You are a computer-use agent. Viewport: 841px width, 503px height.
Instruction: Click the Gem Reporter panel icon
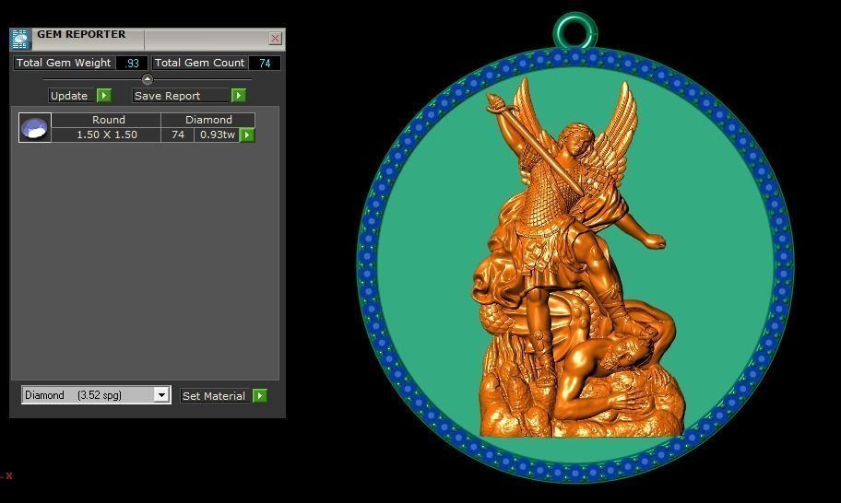pyautogui.click(x=20, y=39)
